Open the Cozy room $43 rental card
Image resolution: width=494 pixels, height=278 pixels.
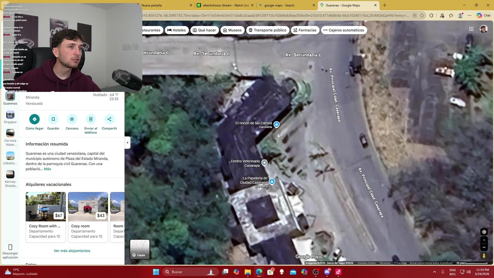click(88, 217)
